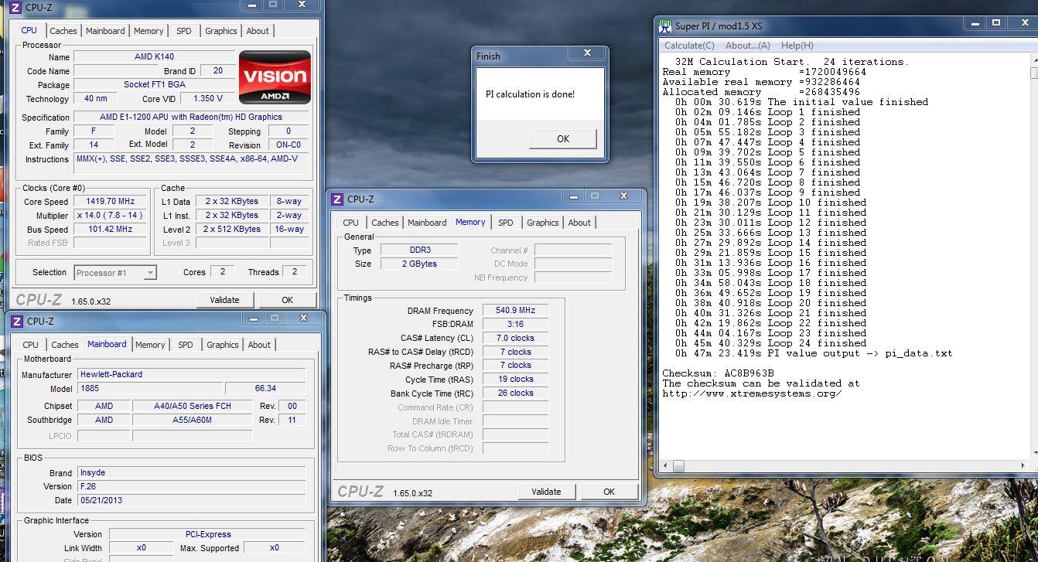Click Validate in the Memory CPU-Z window

coord(546,492)
